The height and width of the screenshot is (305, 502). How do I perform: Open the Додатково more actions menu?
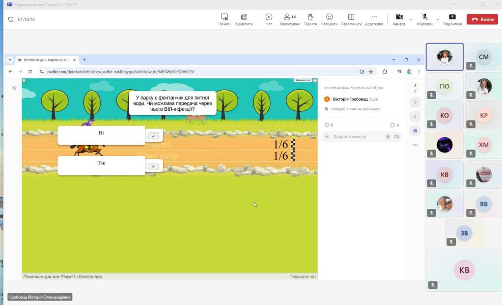tap(373, 19)
